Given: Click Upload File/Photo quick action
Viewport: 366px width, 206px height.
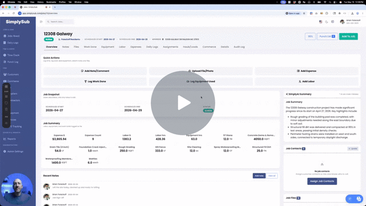Looking at the screenshot, I should click(x=201, y=71).
